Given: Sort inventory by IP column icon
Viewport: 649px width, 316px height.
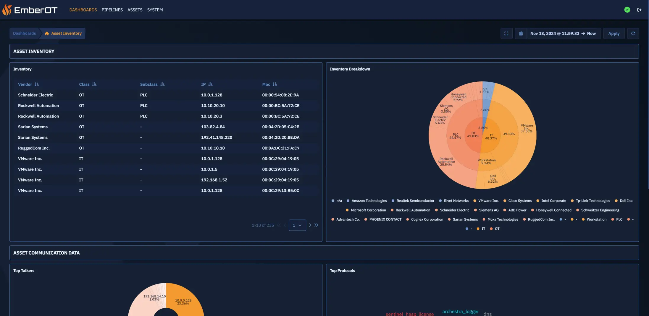Looking at the screenshot, I should point(210,84).
